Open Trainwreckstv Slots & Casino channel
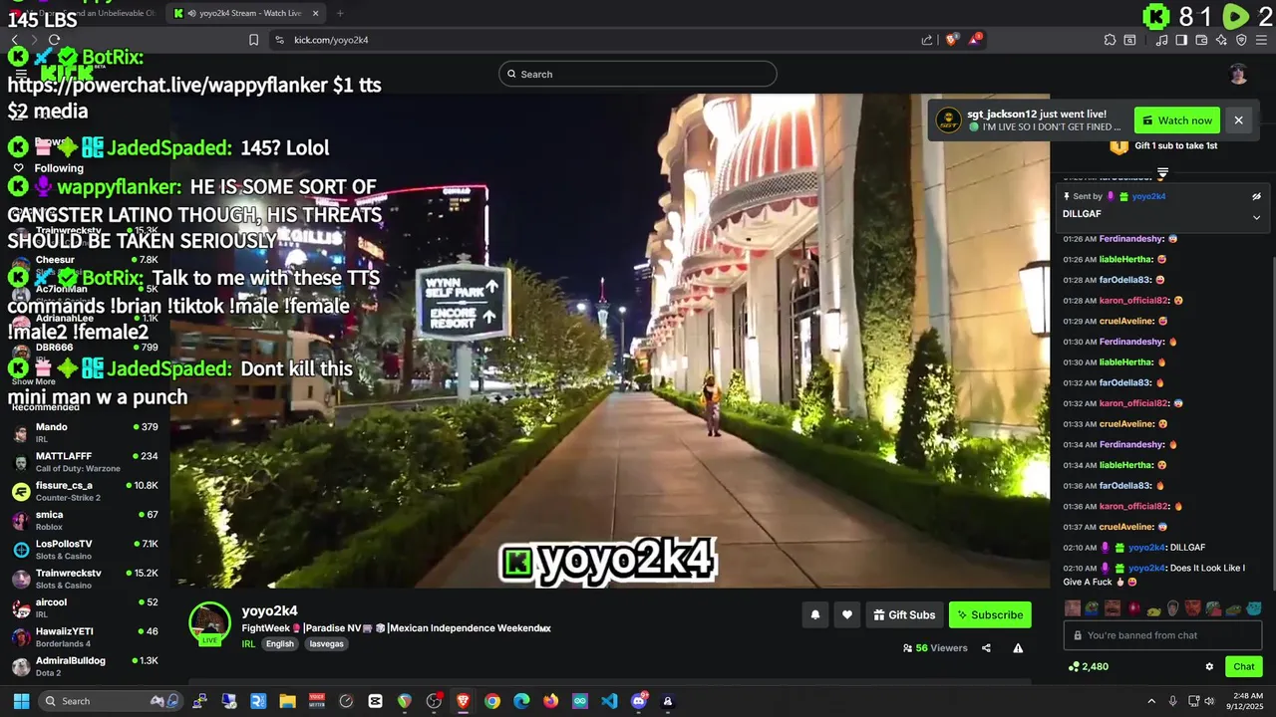 (85, 579)
